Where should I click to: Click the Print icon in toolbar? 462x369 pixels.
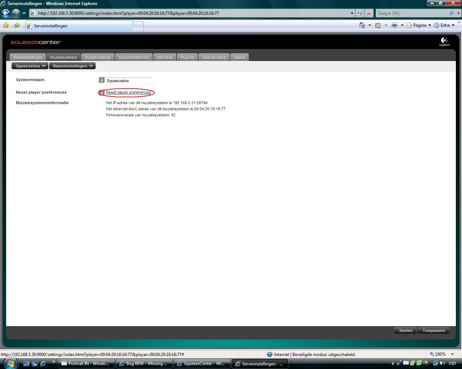(394, 25)
